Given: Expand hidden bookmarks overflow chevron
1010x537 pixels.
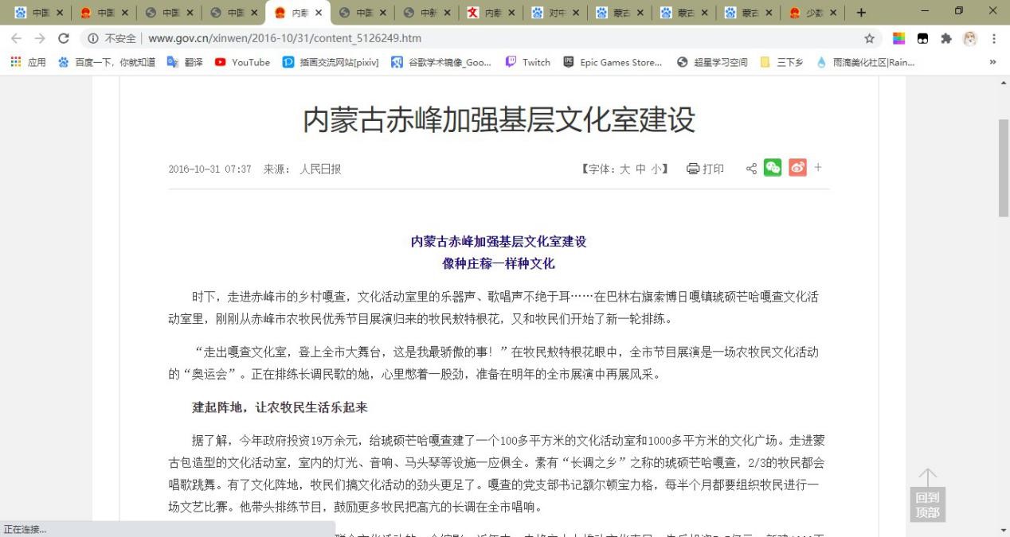Looking at the screenshot, I should (x=992, y=62).
